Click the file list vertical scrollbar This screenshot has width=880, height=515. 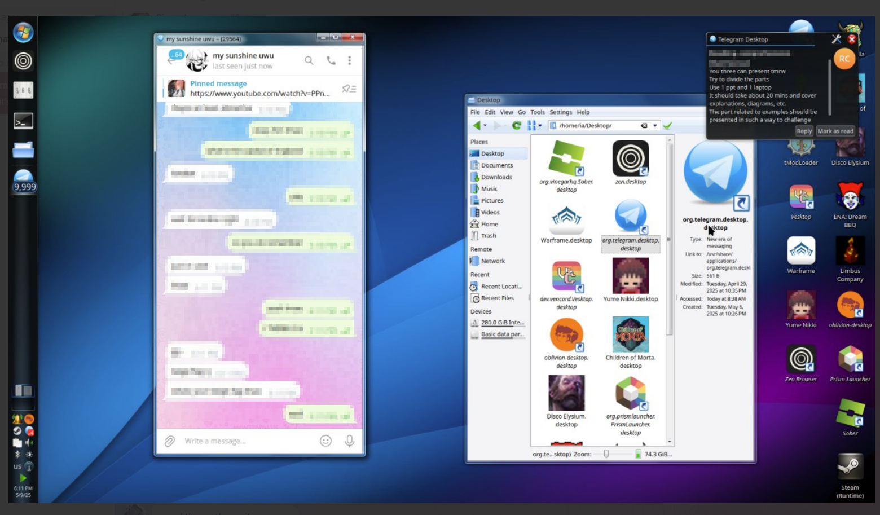[x=669, y=239]
